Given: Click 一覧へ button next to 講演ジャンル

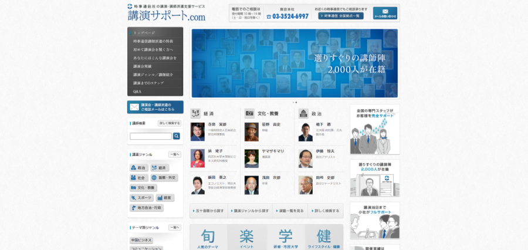Looking at the screenshot, I should (175, 154).
